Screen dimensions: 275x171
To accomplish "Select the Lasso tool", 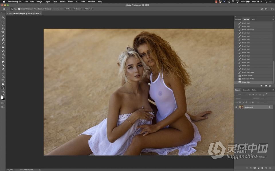I will [x=3, y=25].
